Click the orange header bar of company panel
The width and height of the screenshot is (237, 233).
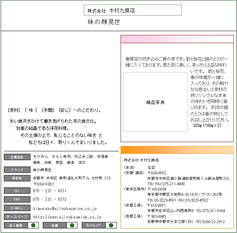pos(177,150)
